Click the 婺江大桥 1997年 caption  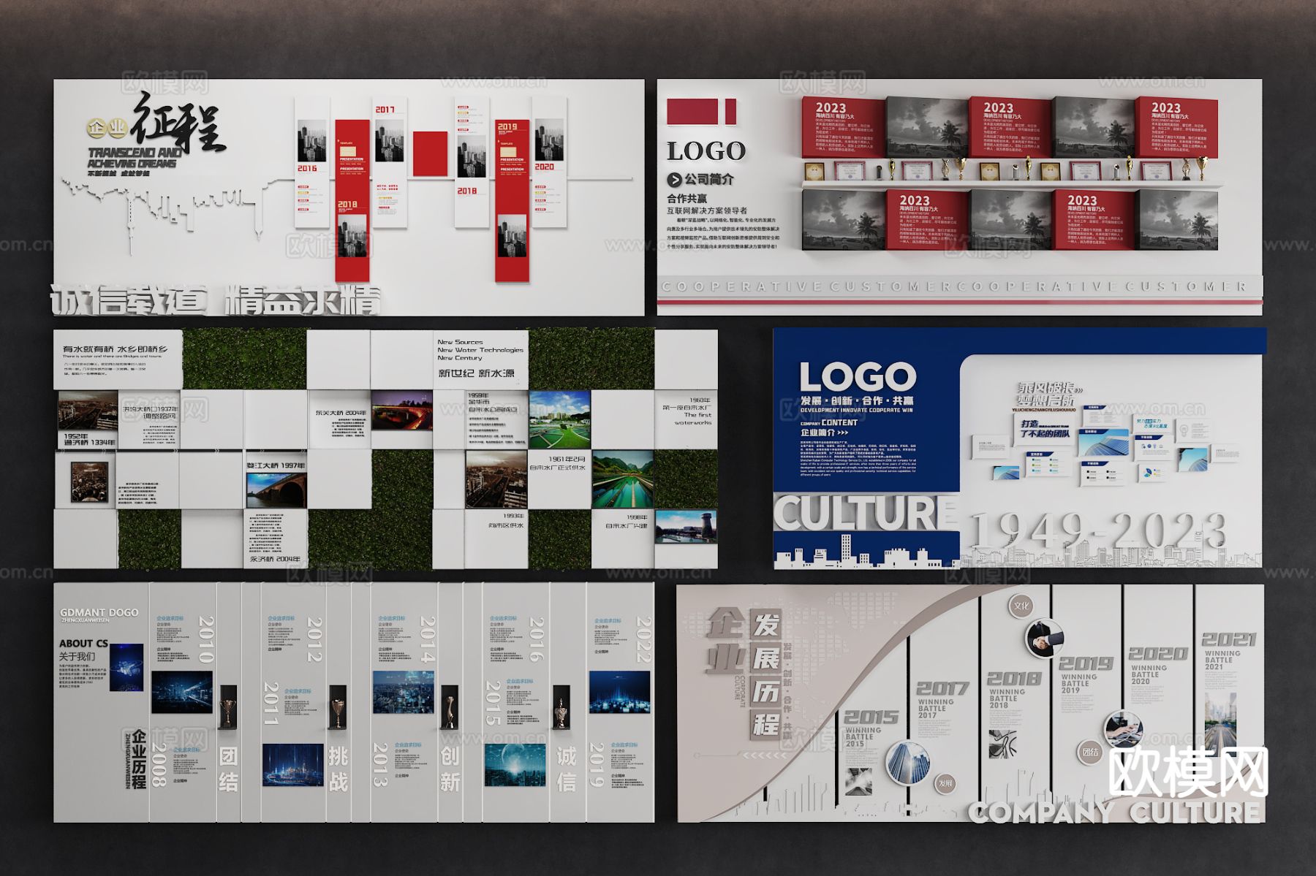(276, 465)
